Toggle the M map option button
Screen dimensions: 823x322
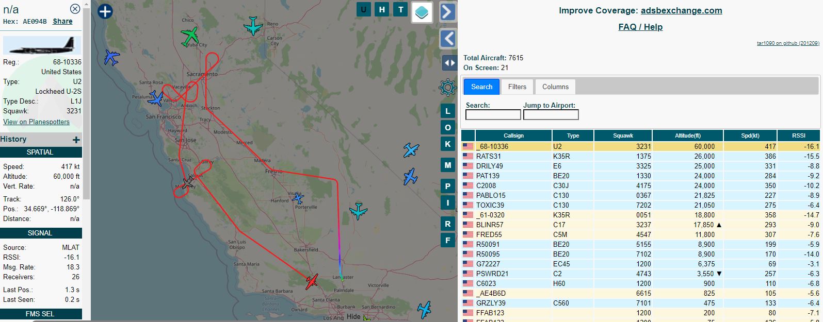point(447,165)
